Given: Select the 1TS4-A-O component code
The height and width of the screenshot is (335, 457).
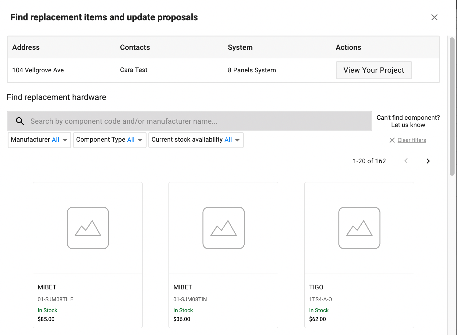Looking at the screenshot, I should point(321,299).
